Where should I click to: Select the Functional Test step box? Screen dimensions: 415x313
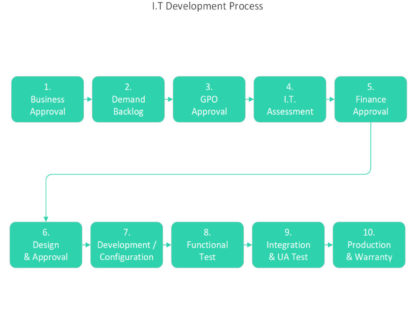coord(207,245)
